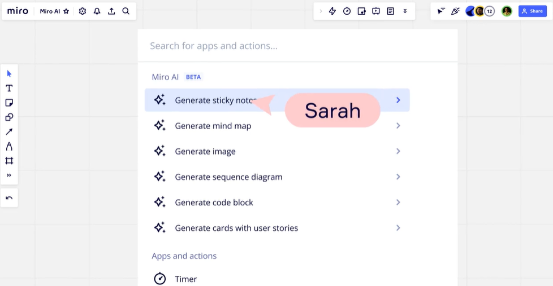Image resolution: width=553 pixels, height=286 pixels.
Task: Select the Text tool
Action: point(9,89)
